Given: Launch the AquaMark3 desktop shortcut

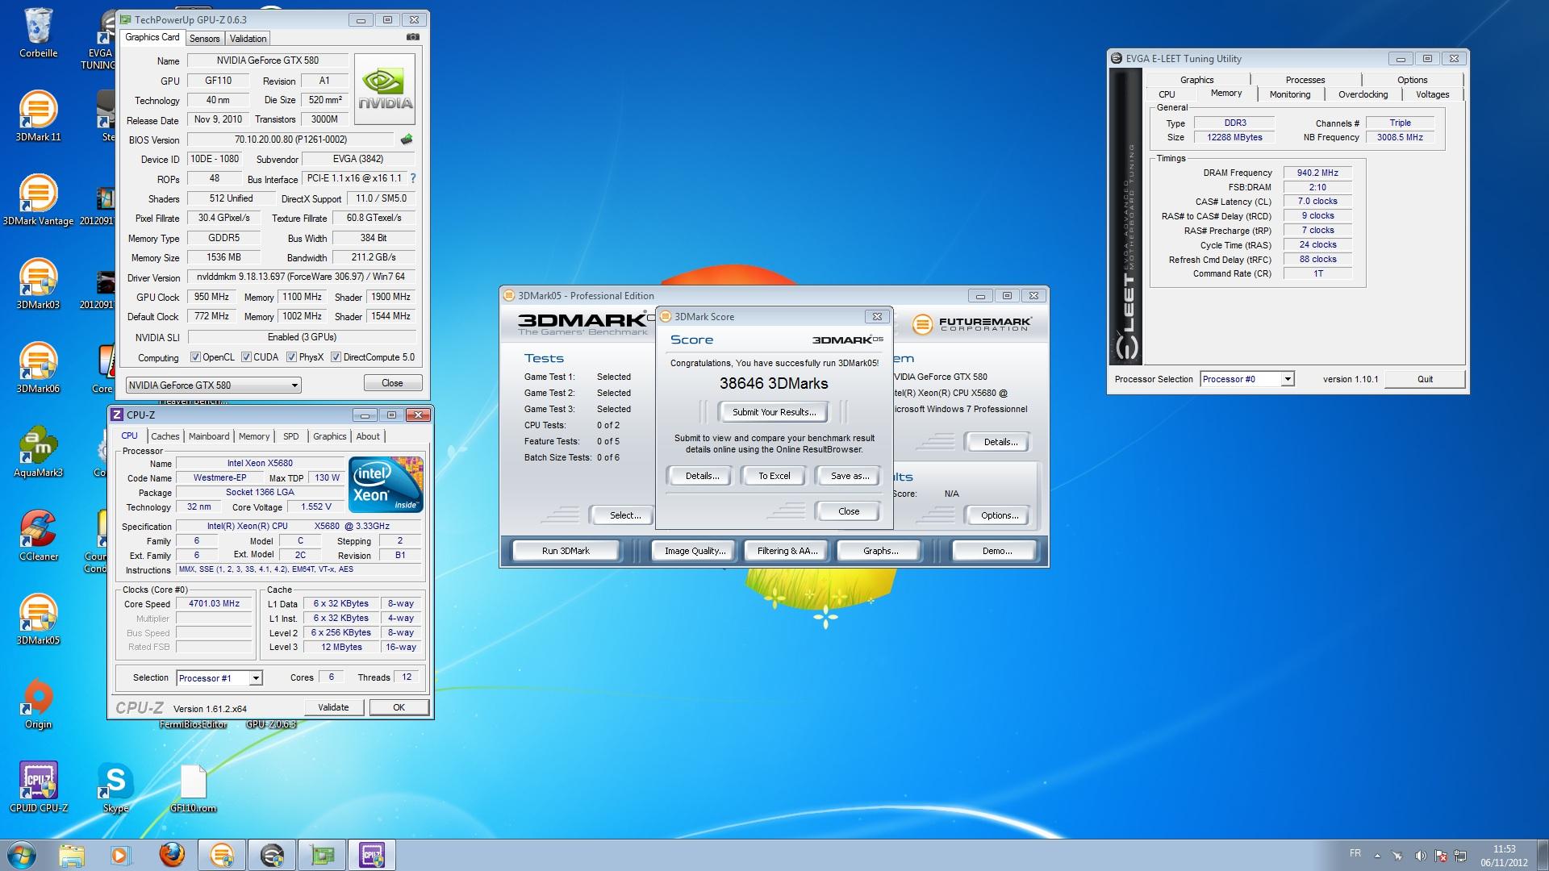Looking at the screenshot, I should (x=38, y=452).
